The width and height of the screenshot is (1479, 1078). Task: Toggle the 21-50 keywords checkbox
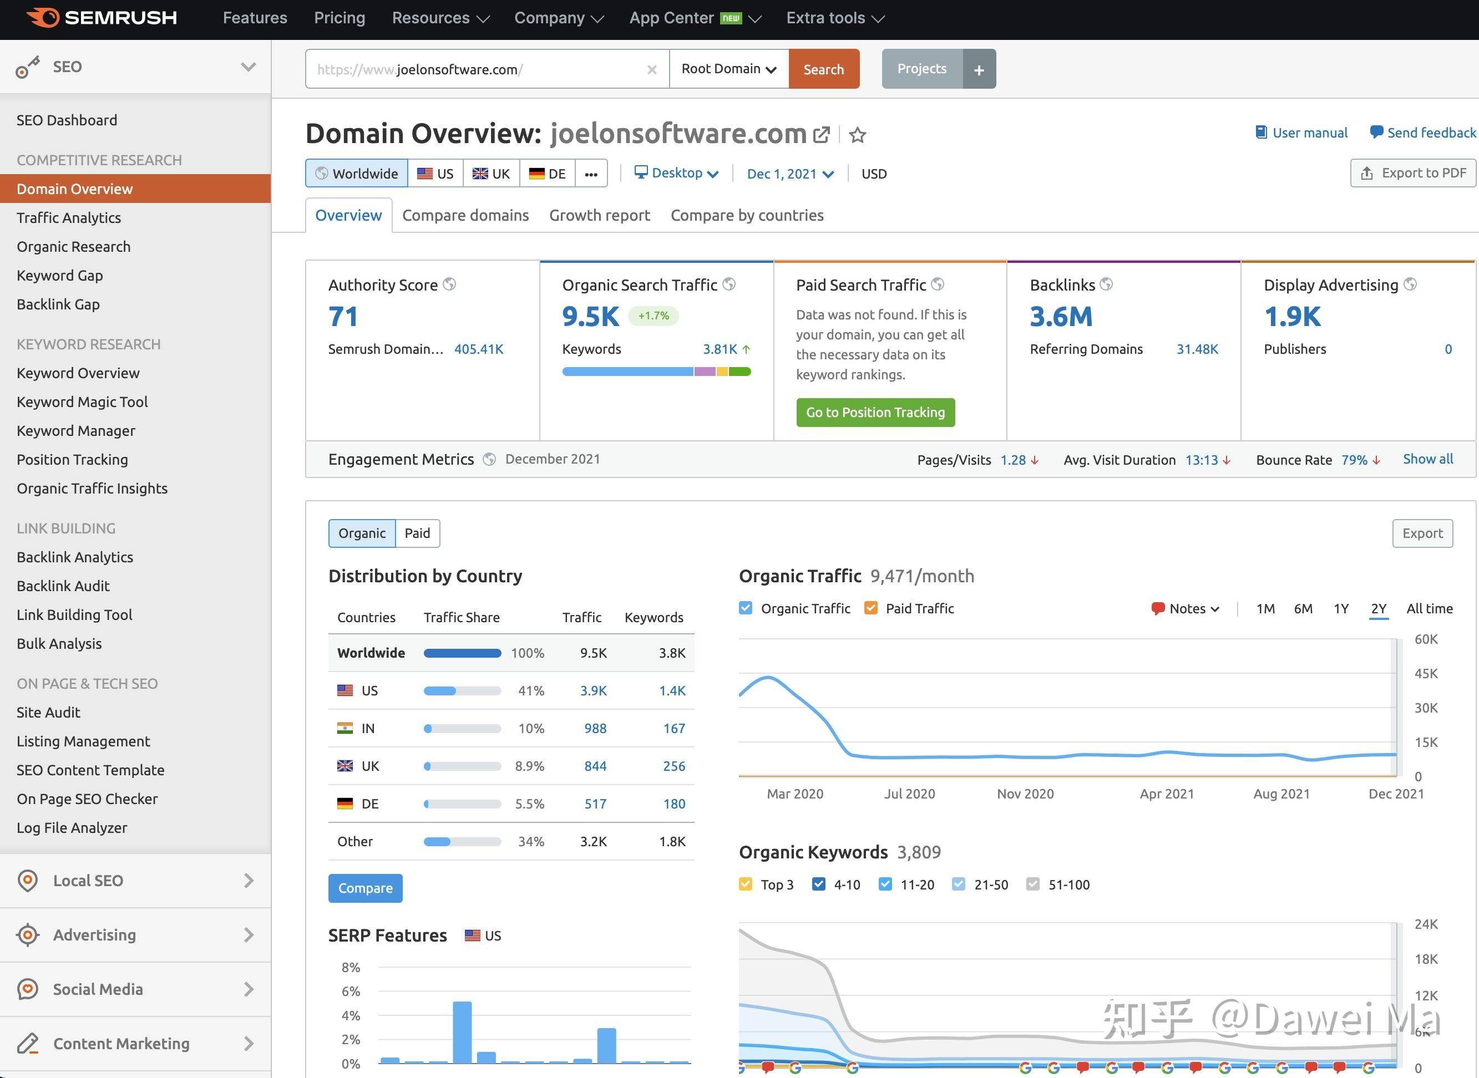tap(958, 884)
